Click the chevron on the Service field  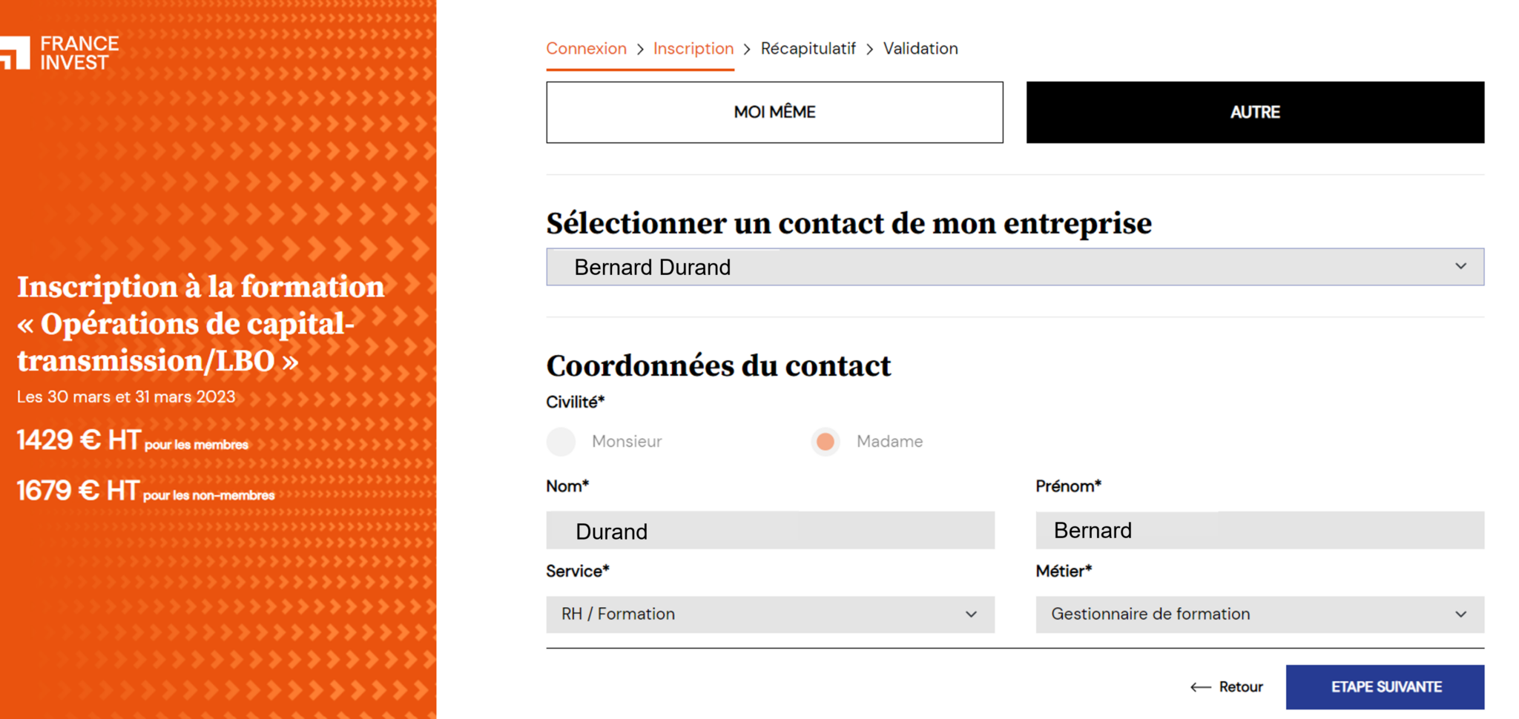pos(972,614)
